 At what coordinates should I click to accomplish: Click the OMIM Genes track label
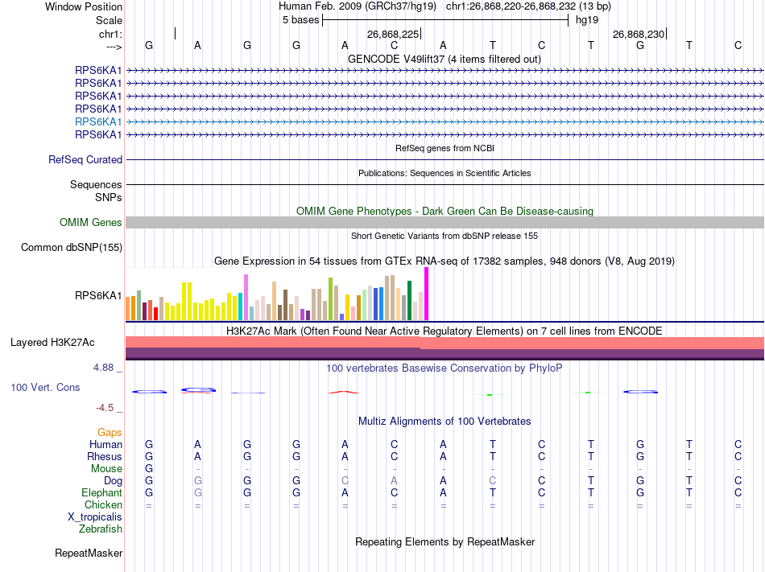[91, 223]
